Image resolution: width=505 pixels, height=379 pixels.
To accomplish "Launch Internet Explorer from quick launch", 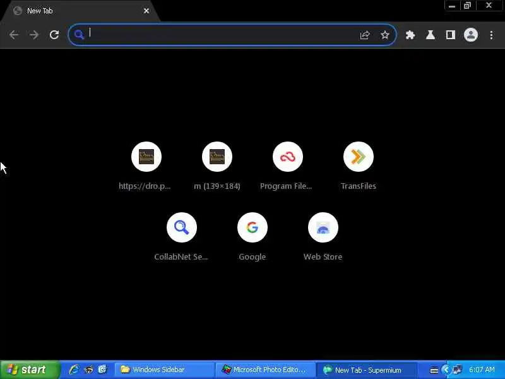I will 74,370.
